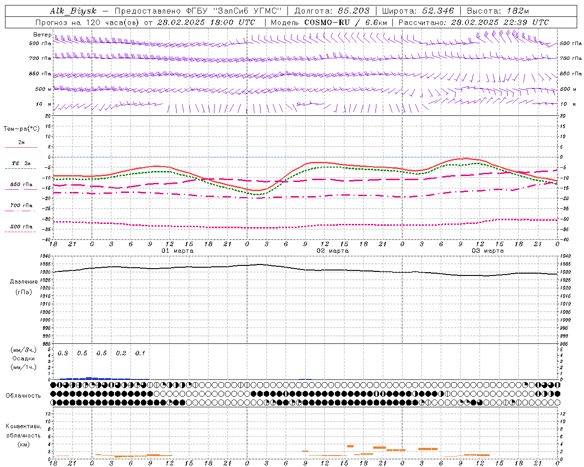The width and height of the screenshot is (584, 467).
Task: Click the "Рассчитано: 28.02.2025 22:39 UTC" timestamp
Action: point(474,22)
